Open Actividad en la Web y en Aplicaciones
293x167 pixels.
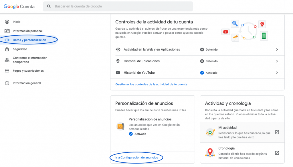coord(197,50)
